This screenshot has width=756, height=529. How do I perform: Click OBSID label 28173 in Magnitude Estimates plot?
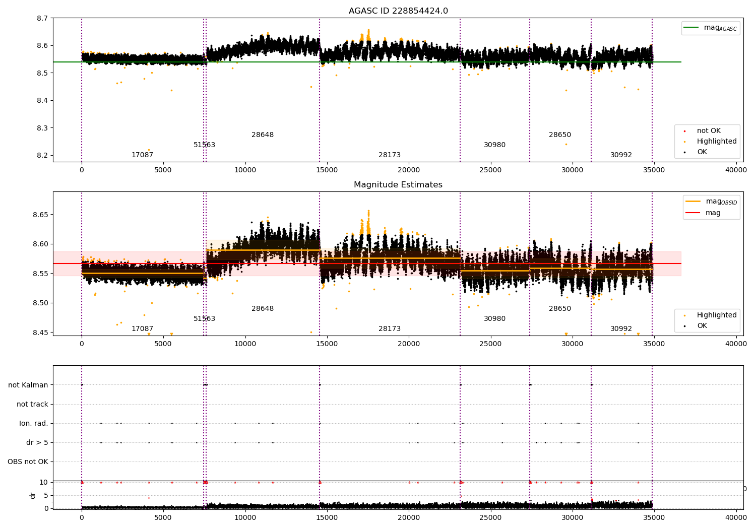coord(390,329)
